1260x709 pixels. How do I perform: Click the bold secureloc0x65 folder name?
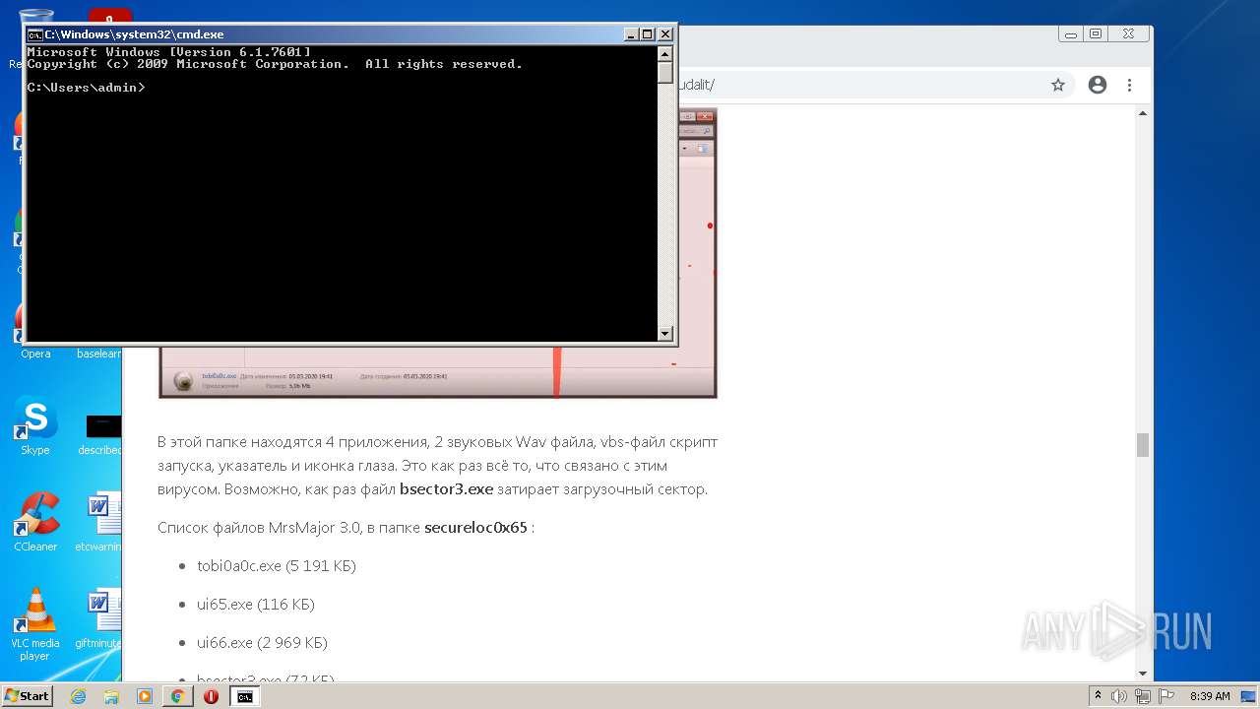click(475, 527)
